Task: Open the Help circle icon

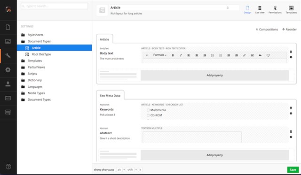Action: tap(8, 167)
